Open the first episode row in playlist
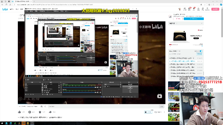223x125 pixels. (186, 58)
